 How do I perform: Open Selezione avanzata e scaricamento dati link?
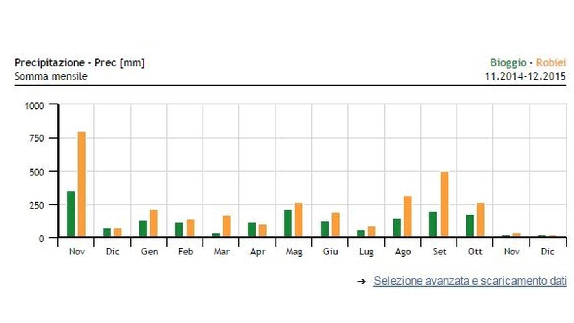click(x=470, y=281)
